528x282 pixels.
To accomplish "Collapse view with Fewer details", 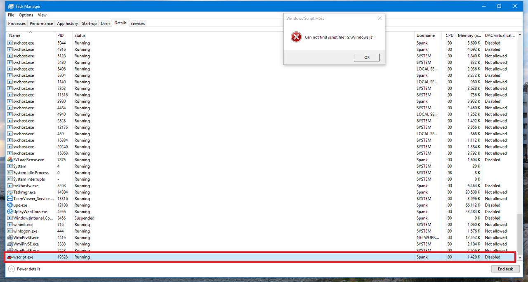I will (x=25, y=269).
